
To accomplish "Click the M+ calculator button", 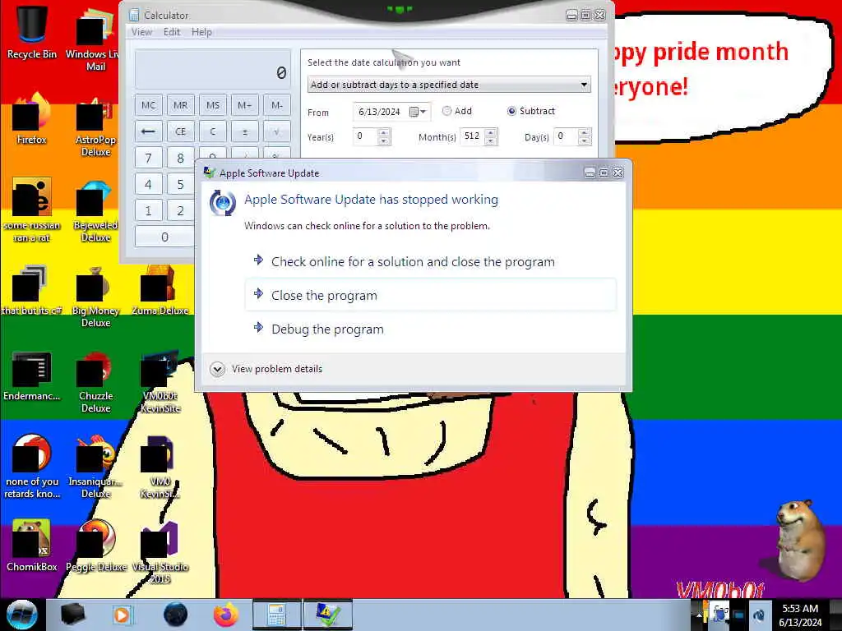I will pyautogui.click(x=245, y=105).
